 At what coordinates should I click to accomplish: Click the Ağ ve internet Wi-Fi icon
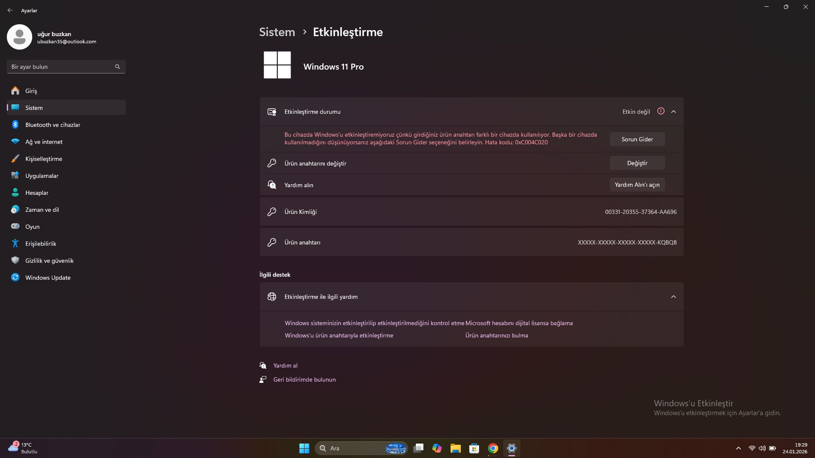tap(15, 141)
